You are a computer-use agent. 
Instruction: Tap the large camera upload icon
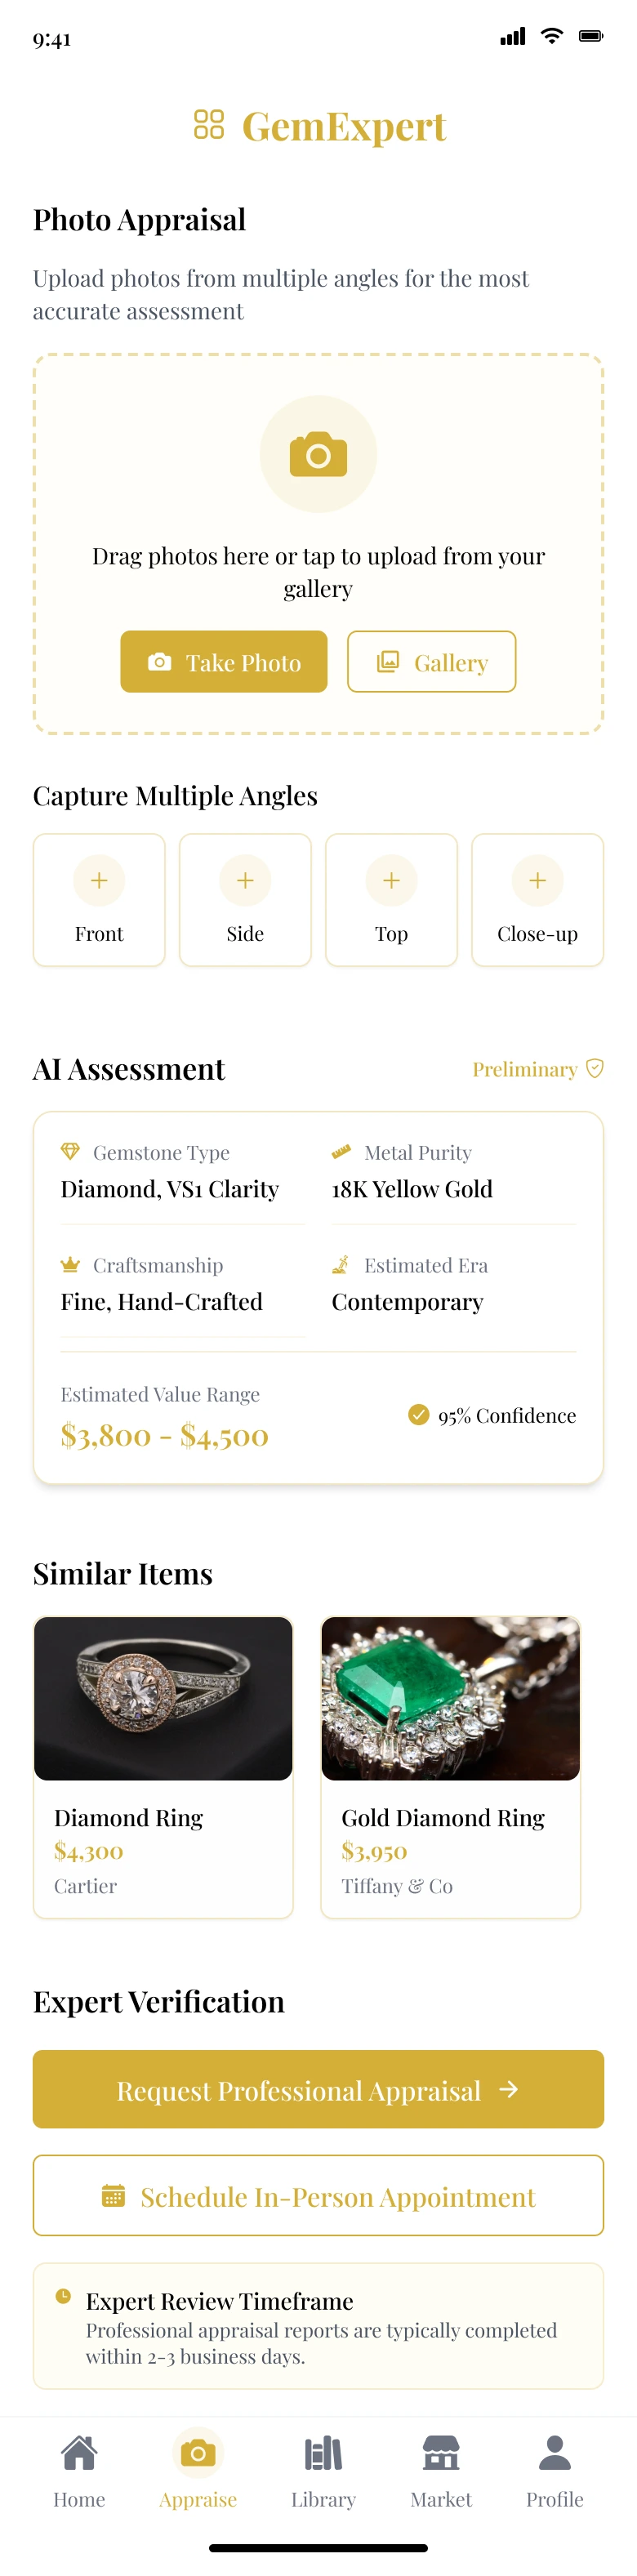pos(318,454)
